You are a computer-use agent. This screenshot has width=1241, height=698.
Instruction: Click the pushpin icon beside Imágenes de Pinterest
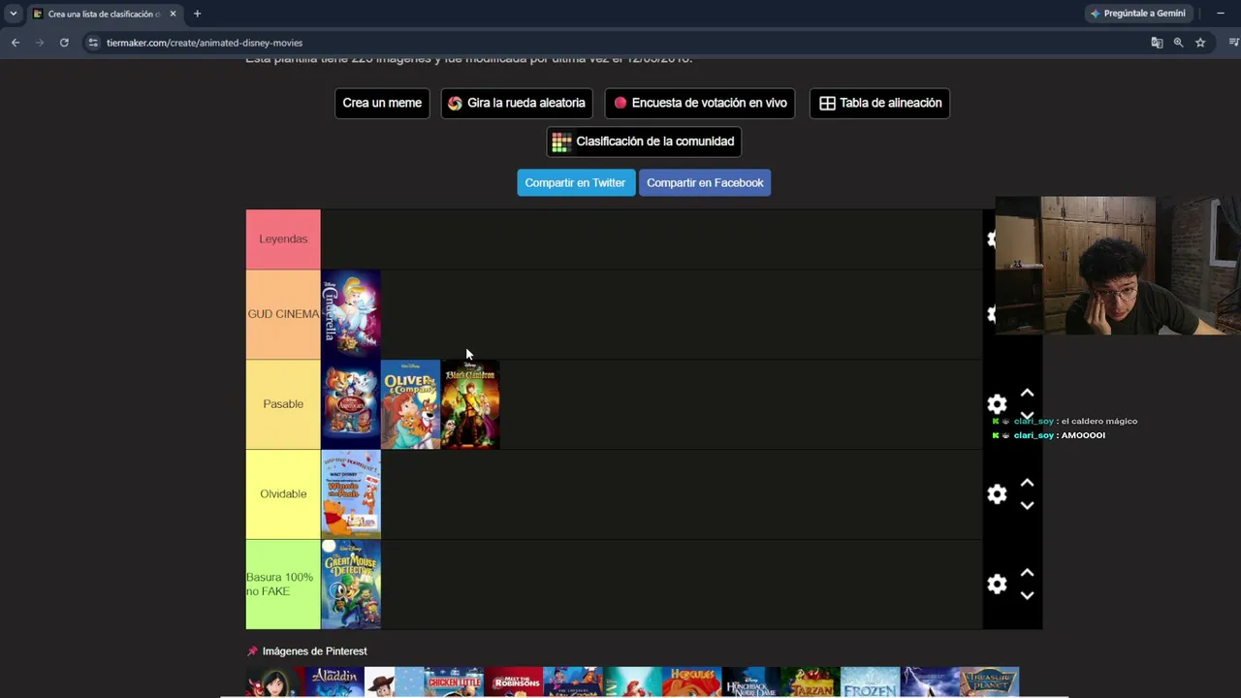pyautogui.click(x=252, y=651)
